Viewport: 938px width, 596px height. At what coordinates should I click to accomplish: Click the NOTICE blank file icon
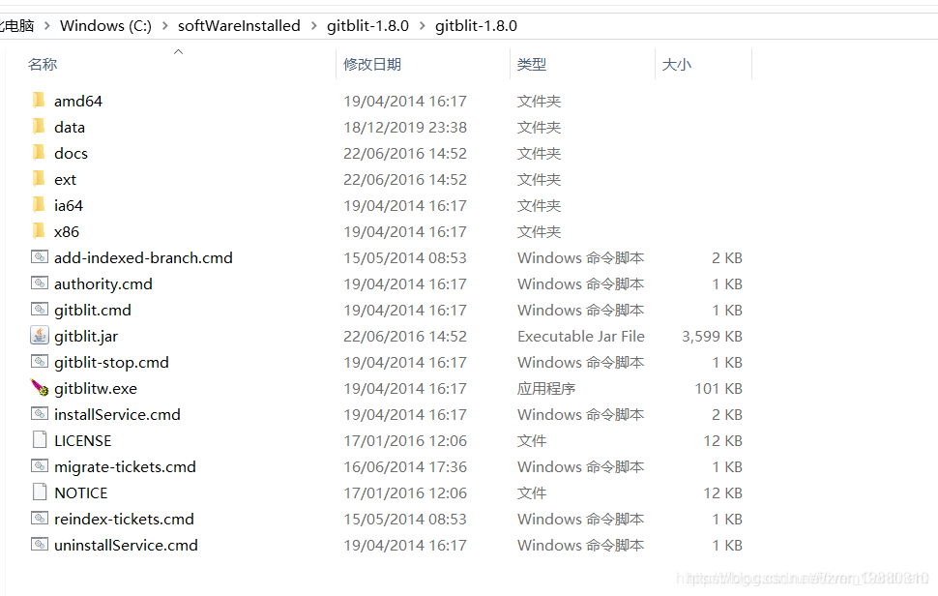pos(40,492)
